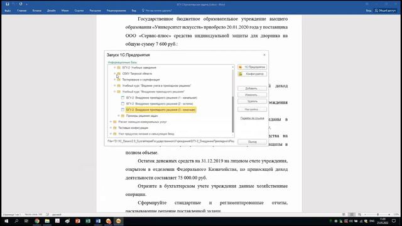
Task: Click infobase icon of '(1 - начальная)' entry
Action: coord(122,98)
